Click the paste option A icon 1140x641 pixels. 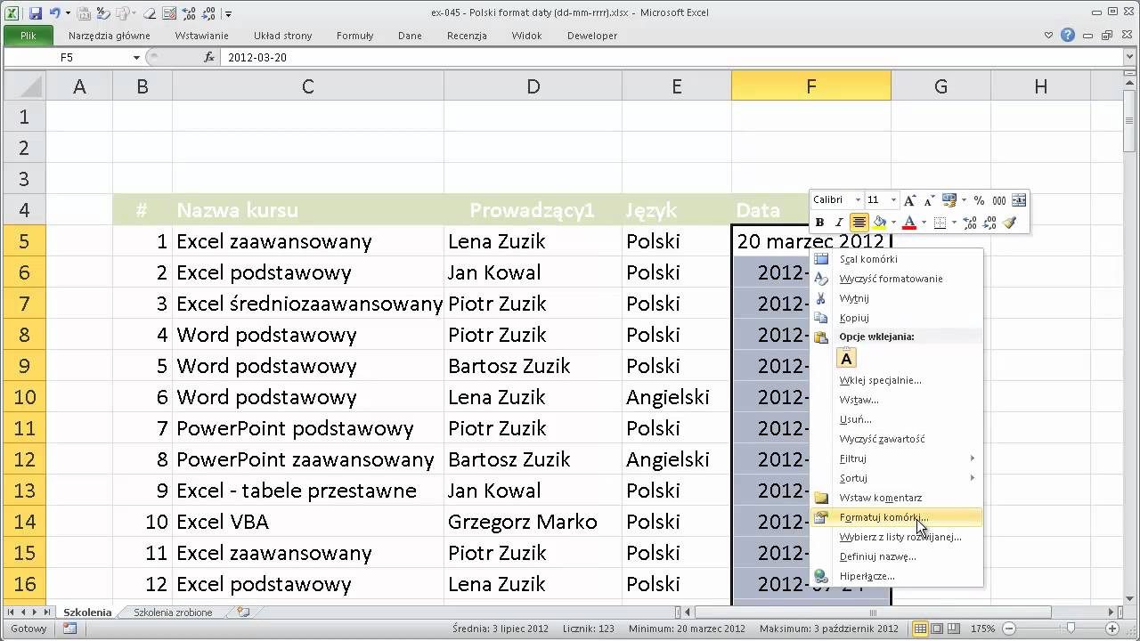[846, 358]
